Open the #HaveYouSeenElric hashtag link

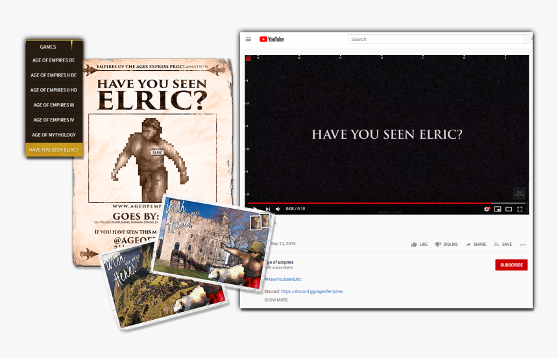click(x=283, y=279)
